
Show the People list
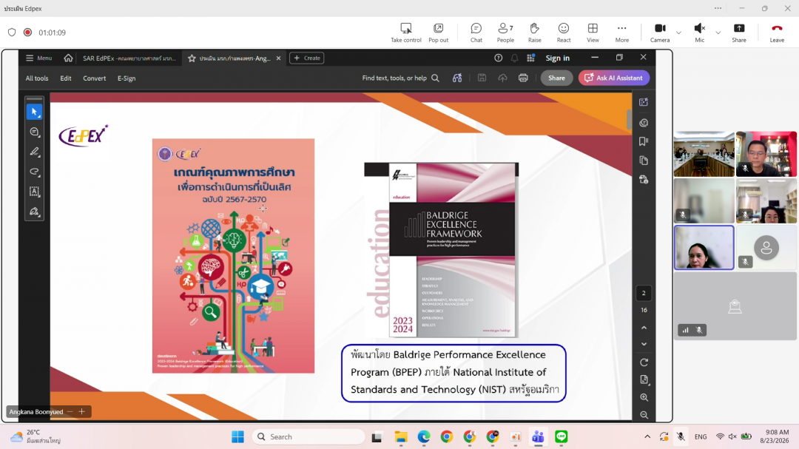click(505, 33)
